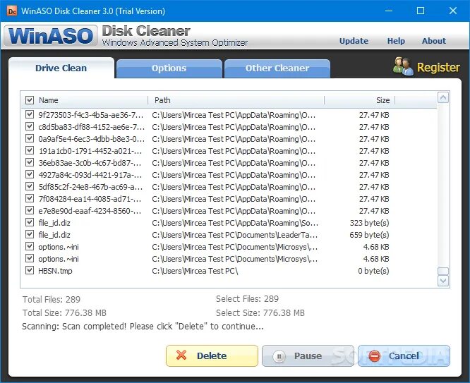The width and height of the screenshot is (470, 383).
Task: Open the Options tab
Action: [x=169, y=68]
